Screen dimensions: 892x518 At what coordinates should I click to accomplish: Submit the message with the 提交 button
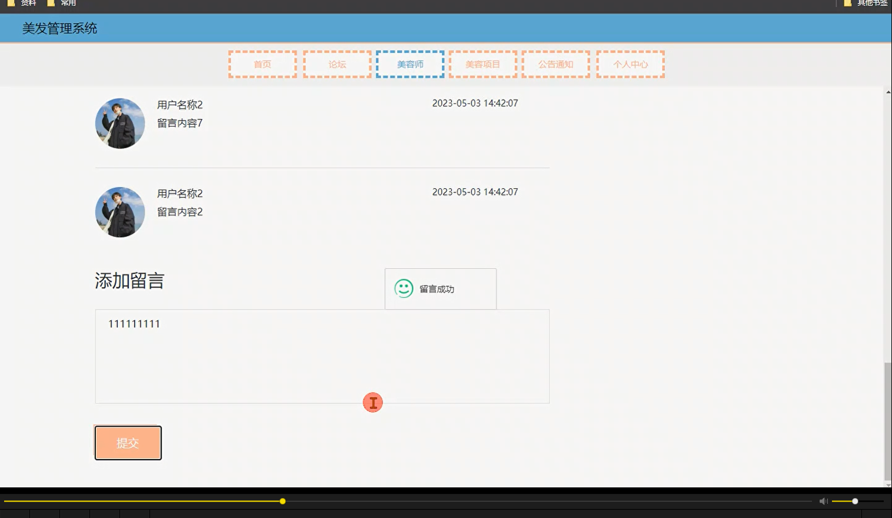[128, 443]
